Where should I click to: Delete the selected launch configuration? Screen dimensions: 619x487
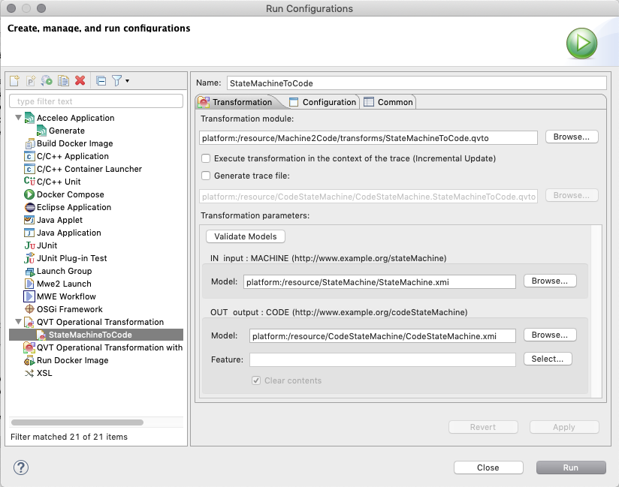(x=80, y=81)
